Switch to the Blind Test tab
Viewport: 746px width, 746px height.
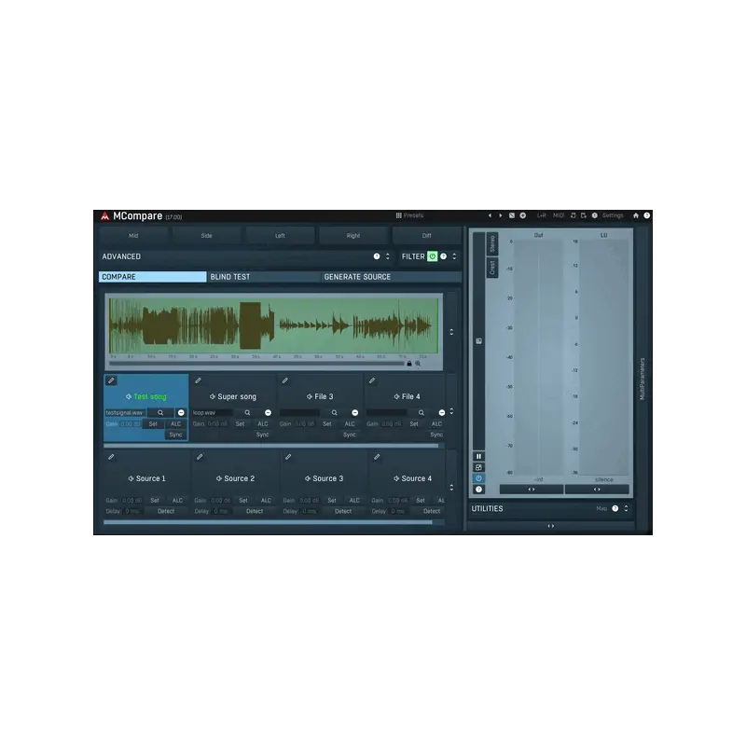click(264, 277)
